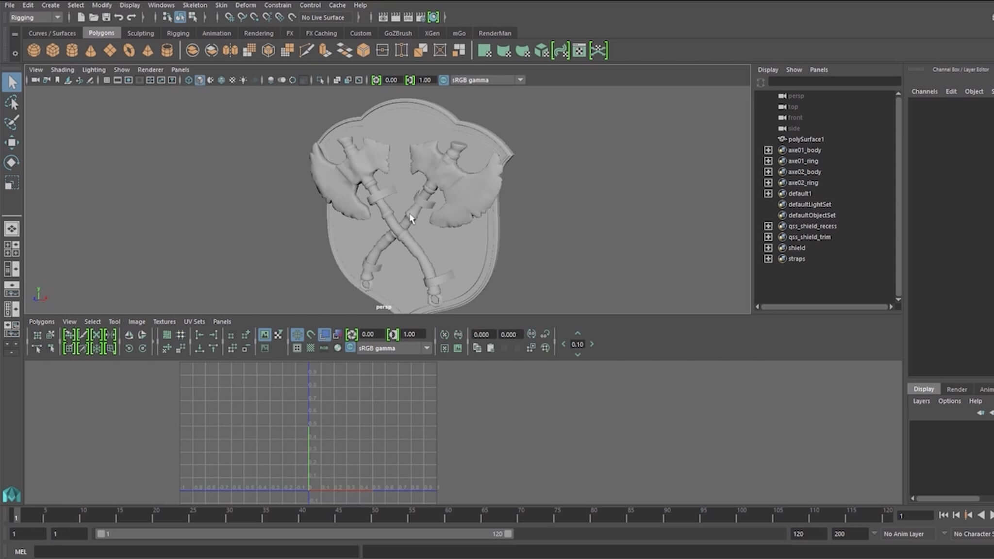
Task: Open the Deform menu
Action: coord(245,5)
